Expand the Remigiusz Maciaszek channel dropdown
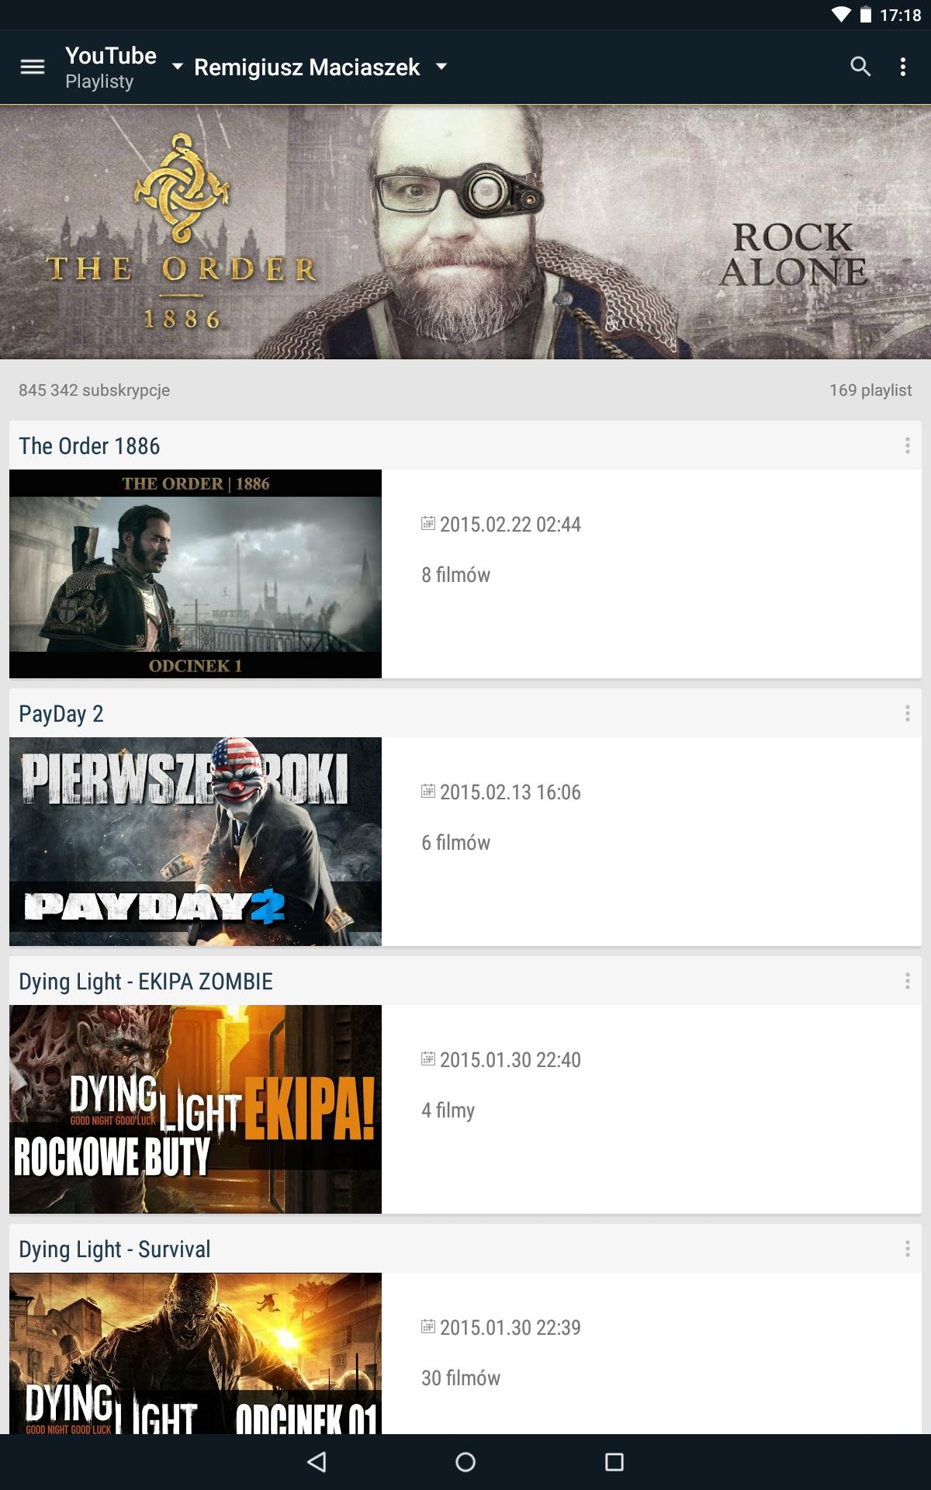The height and width of the screenshot is (1490, 931). tap(320, 68)
